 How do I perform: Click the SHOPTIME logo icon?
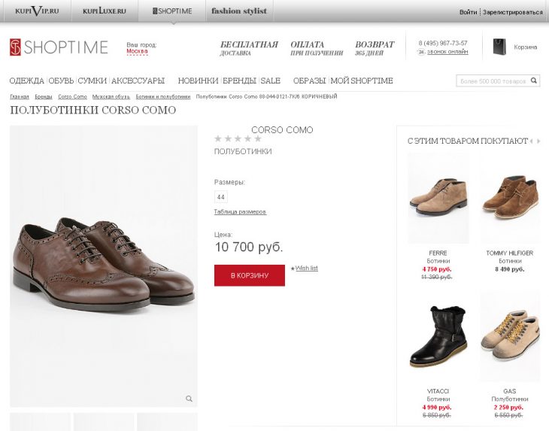(x=15, y=47)
